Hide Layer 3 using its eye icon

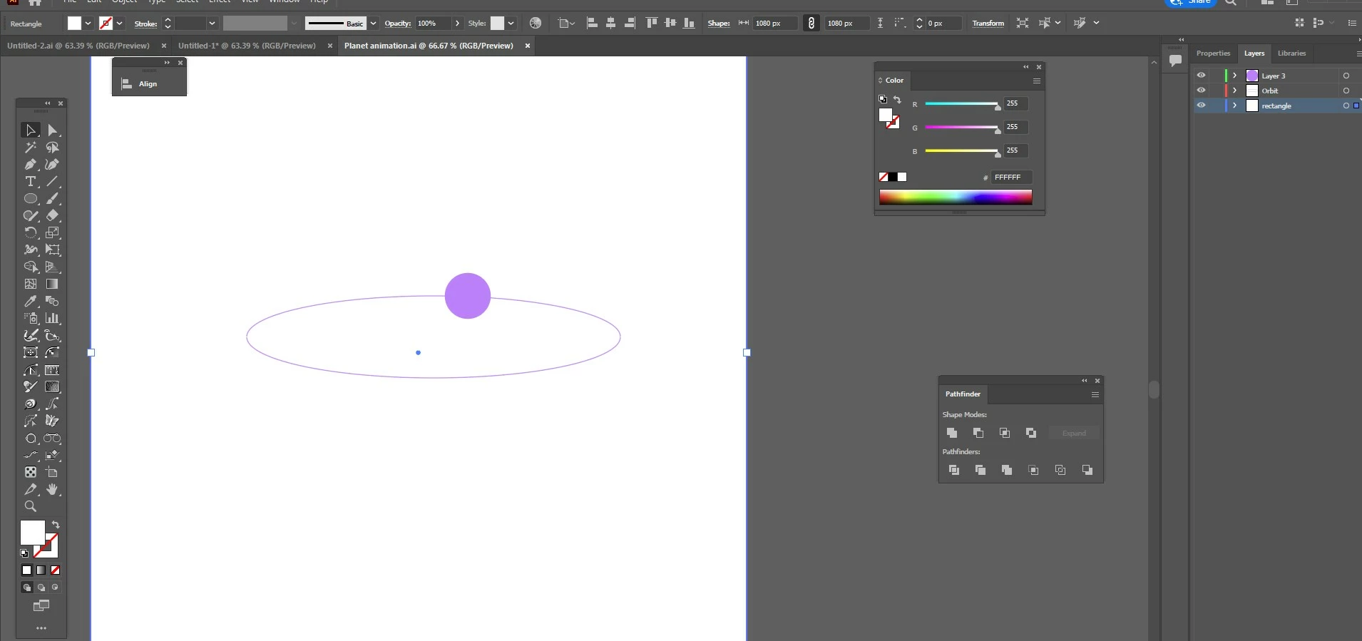(x=1201, y=76)
